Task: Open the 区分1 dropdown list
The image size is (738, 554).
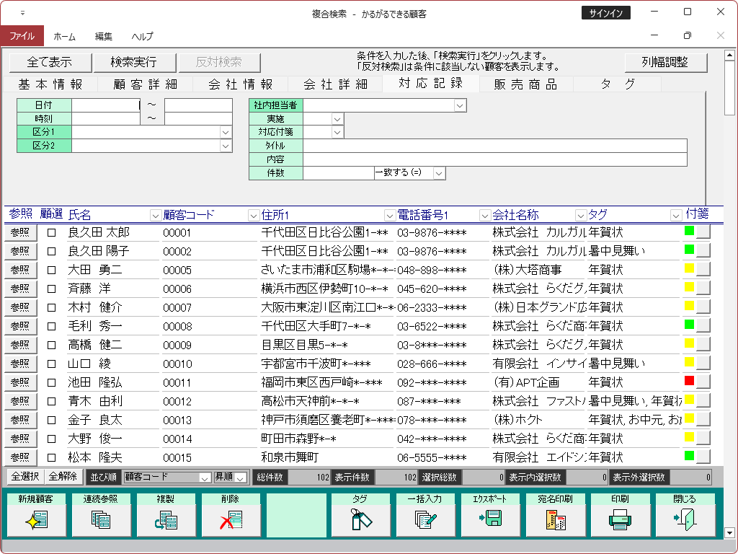Action: [x=226, y=133]
